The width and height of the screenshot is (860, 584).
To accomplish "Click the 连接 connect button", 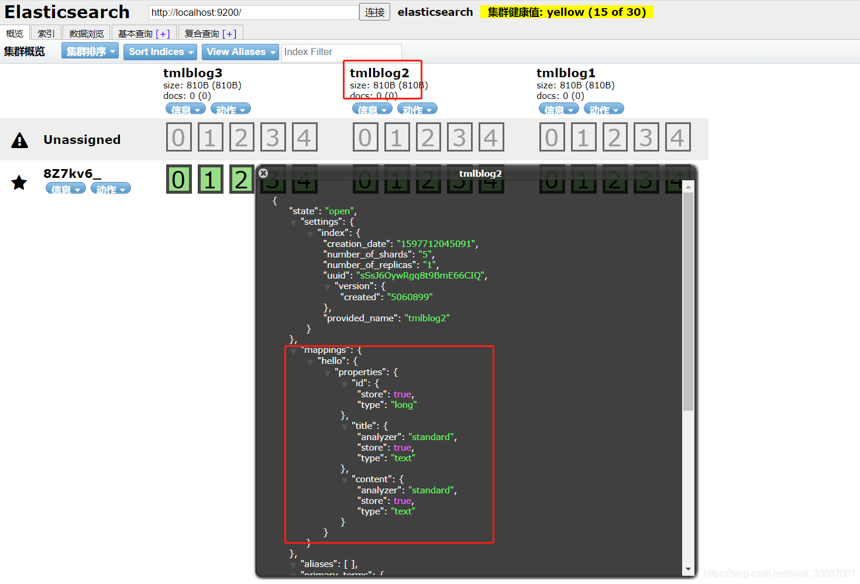I will pos(374,12).
